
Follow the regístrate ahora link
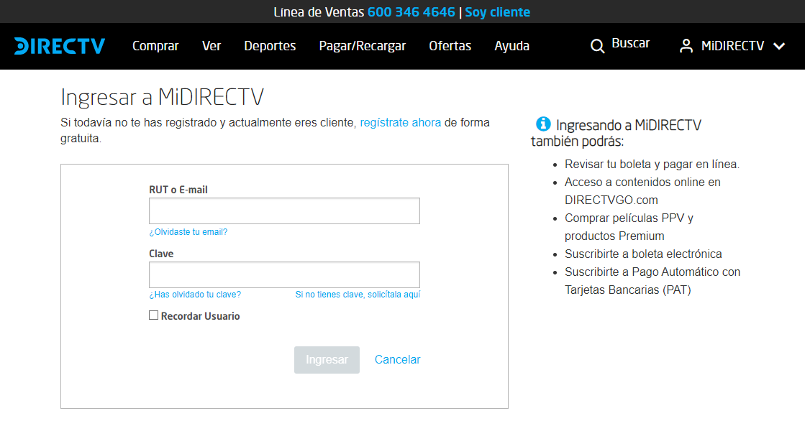pos(401,123)
